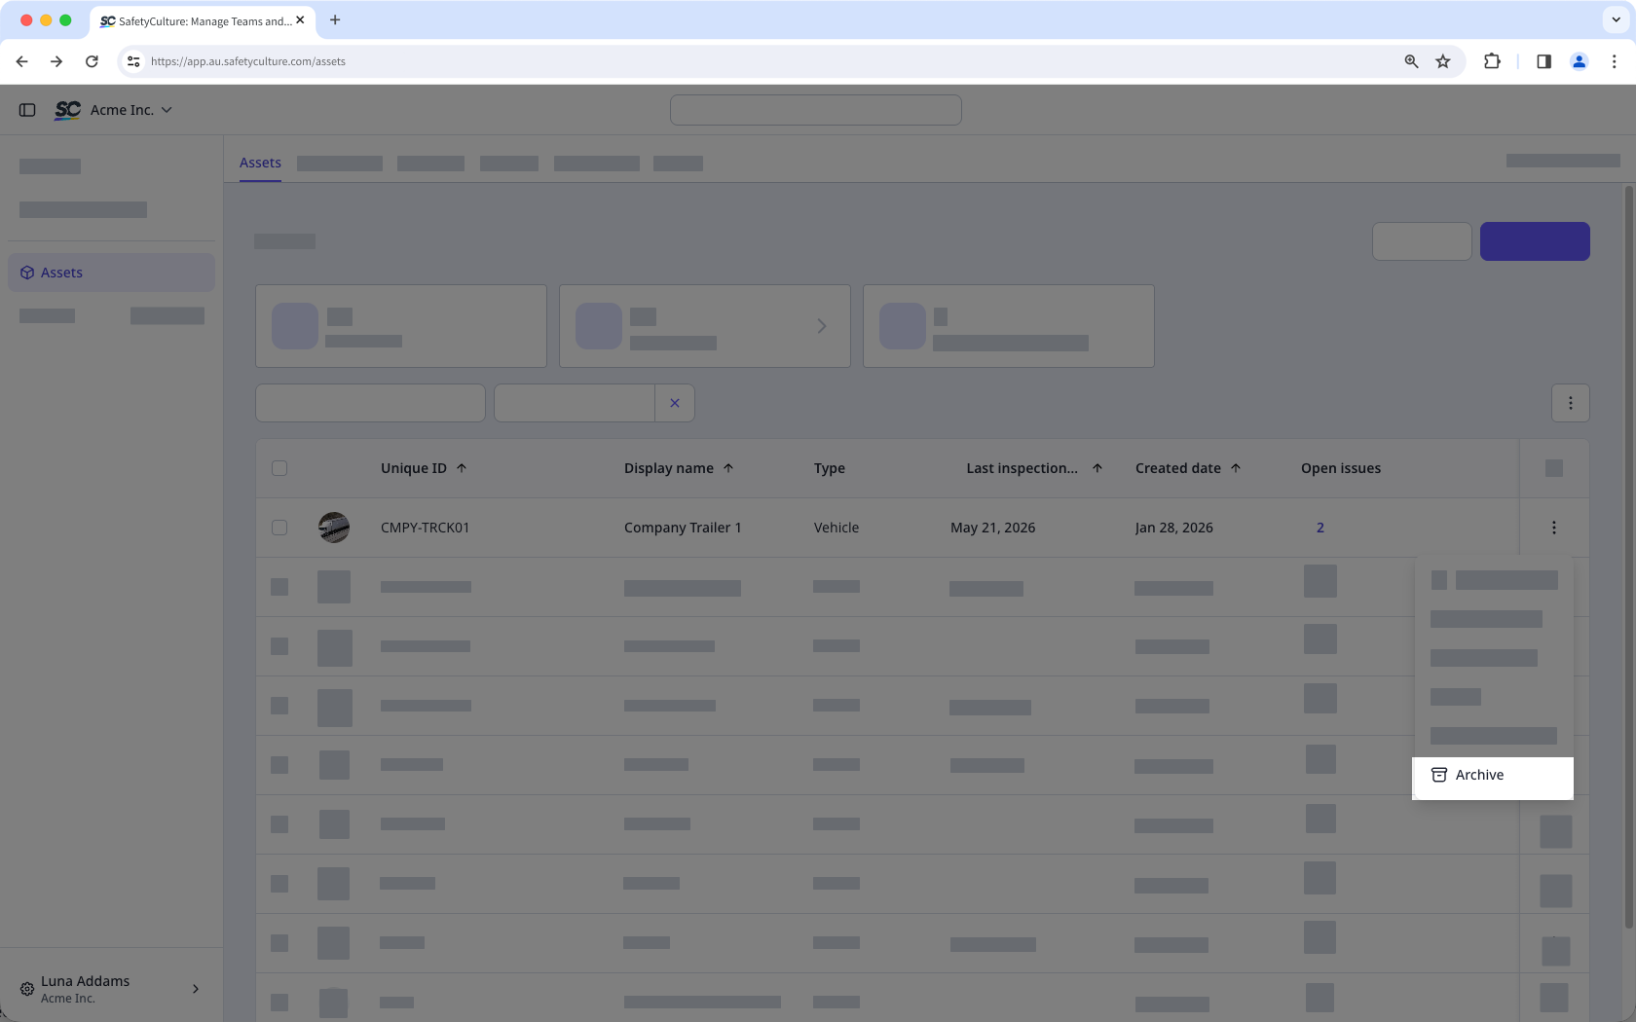The height and width of the screenshot is (1022, 1636).
Task: Expand the tab search dropdown arrow
Action: click(1617, 19)
